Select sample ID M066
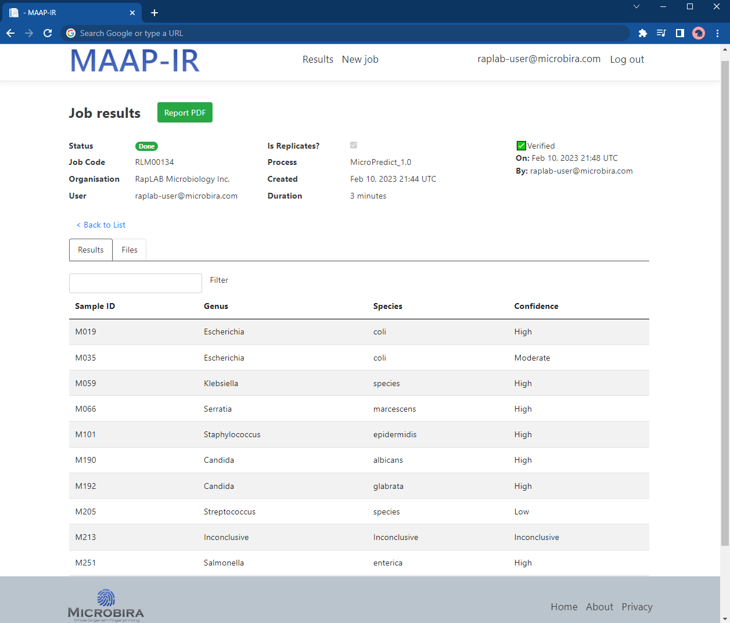 (86, 409)
